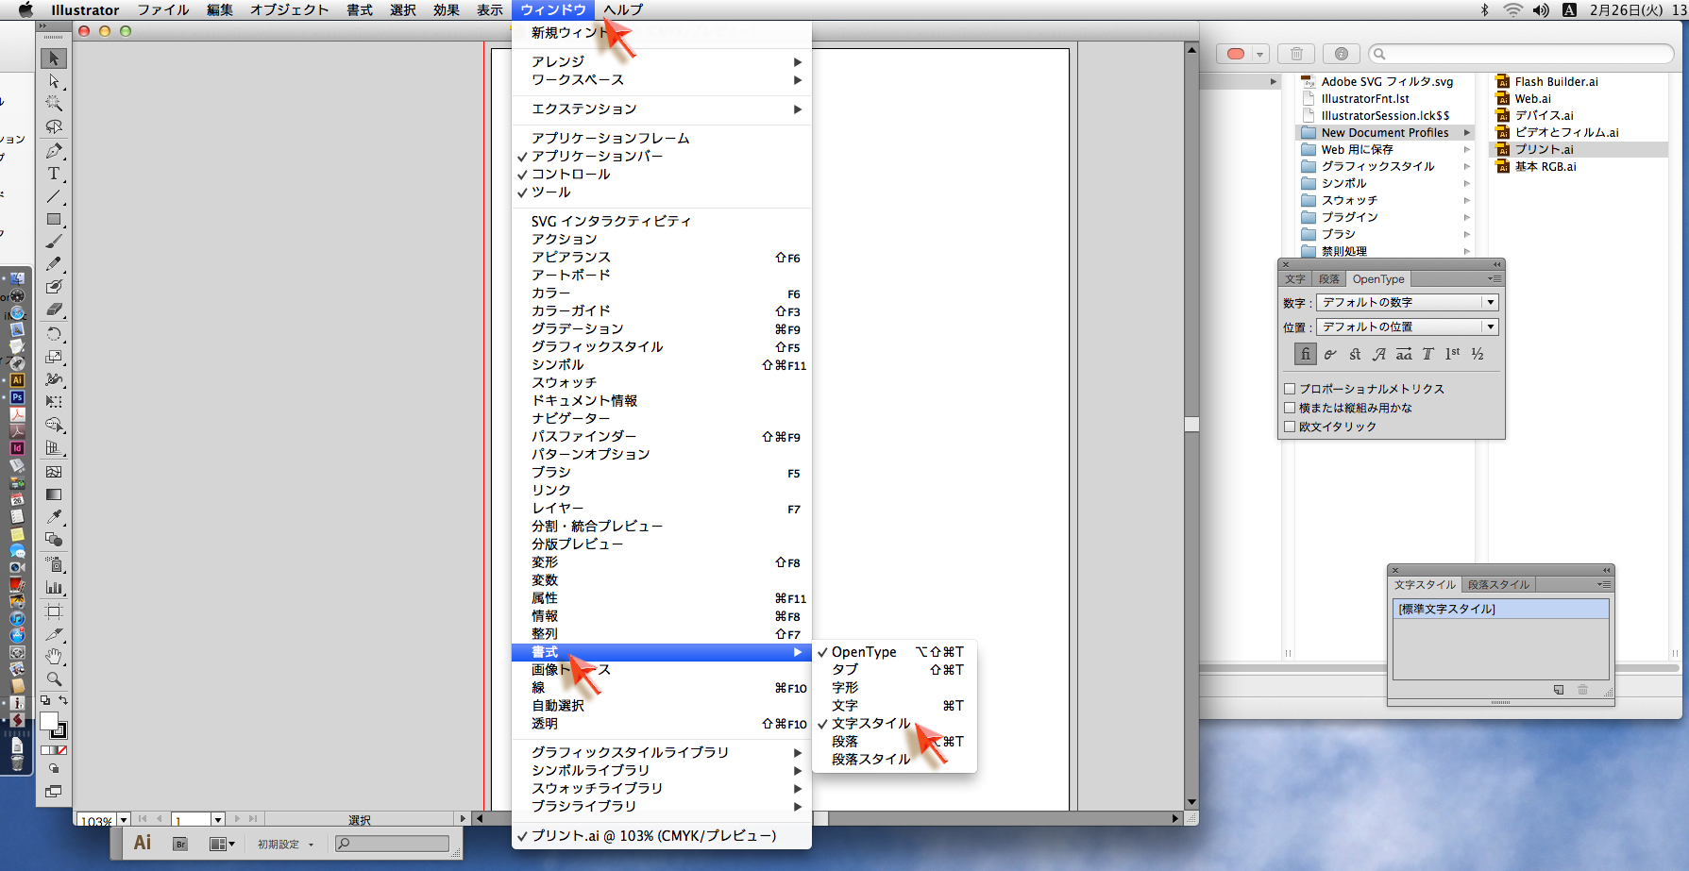This screenshot has height=871, width=1689.
Task: Check 欧文イタリック checkbox
Action: (1290, 427)
